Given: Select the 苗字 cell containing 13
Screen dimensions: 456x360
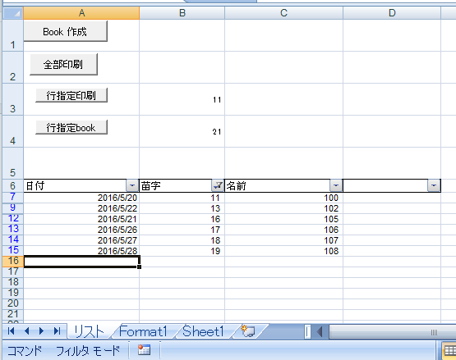Looking at the screenshot, I should click(182, 208).
